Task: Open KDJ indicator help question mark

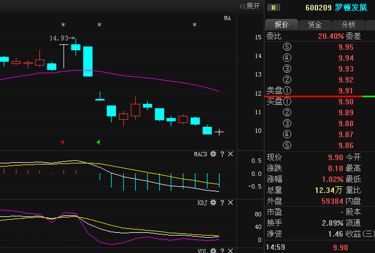Action: tap(222, 203)
